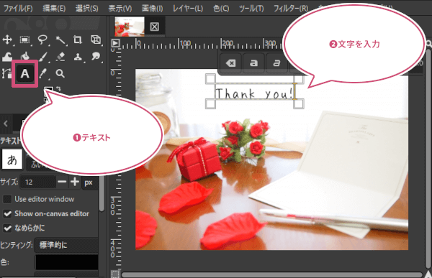Image resolution: width=432 pixels, height=278 pixels.
Task: Click the 'Thank you!' text on canvas
Action: click(254, 94)
